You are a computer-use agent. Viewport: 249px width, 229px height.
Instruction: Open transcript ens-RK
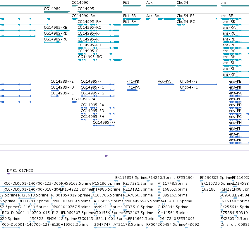coord(229,74)
